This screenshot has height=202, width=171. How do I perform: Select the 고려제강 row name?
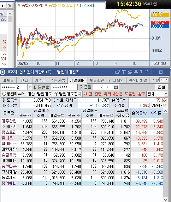(9, 172)
